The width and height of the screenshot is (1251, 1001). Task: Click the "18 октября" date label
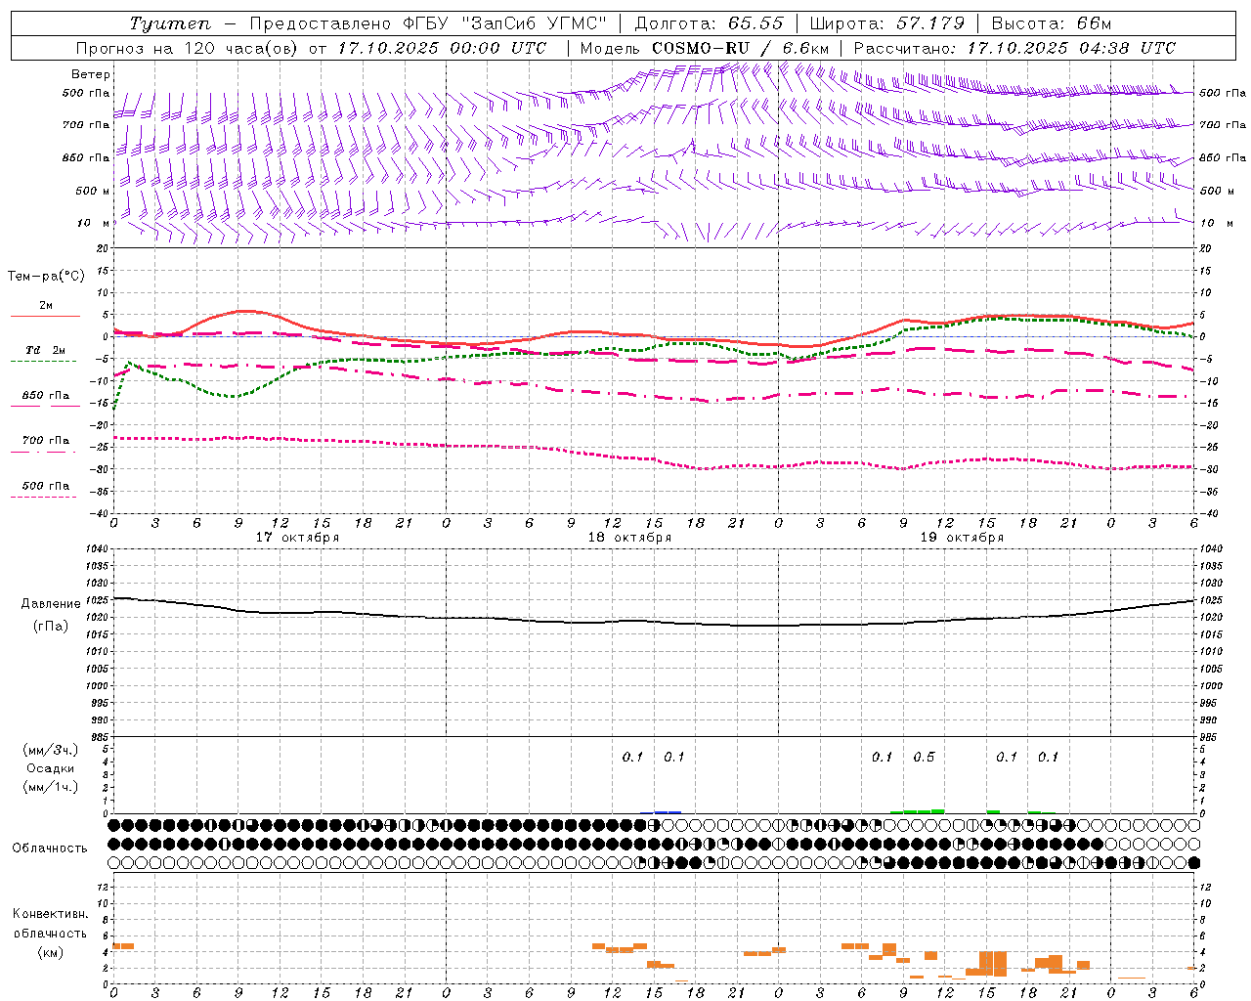629,538
